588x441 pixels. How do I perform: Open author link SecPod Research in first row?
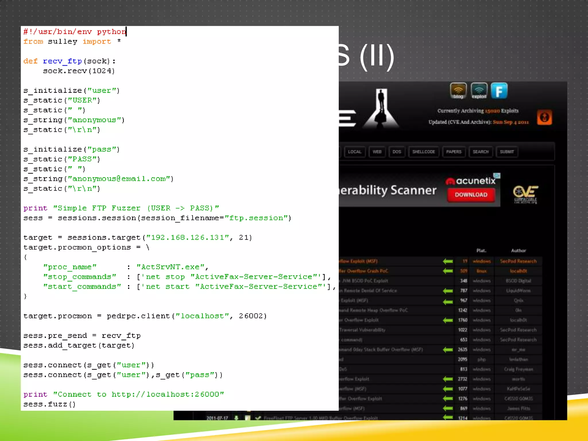pyautogui.click(x=518, y=261)
